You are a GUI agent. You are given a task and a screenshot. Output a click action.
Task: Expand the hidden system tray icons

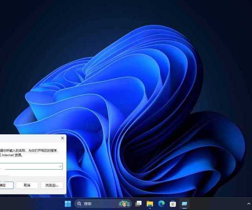pyautogui.click(x=249, y=204)
